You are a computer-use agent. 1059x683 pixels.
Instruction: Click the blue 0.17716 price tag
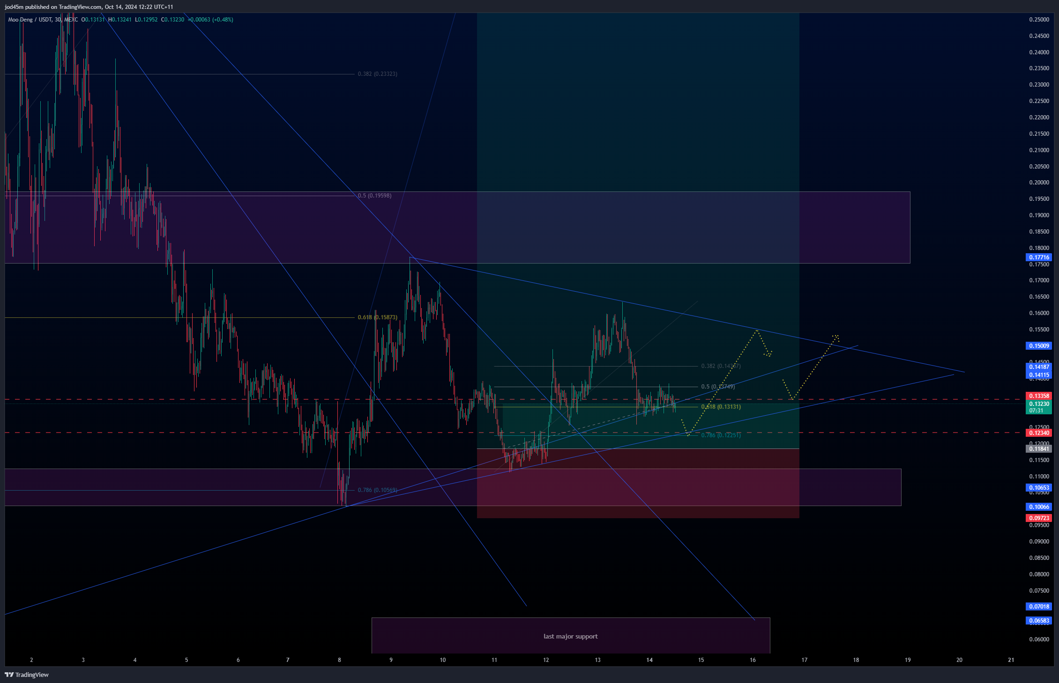tap(1039, 257)
